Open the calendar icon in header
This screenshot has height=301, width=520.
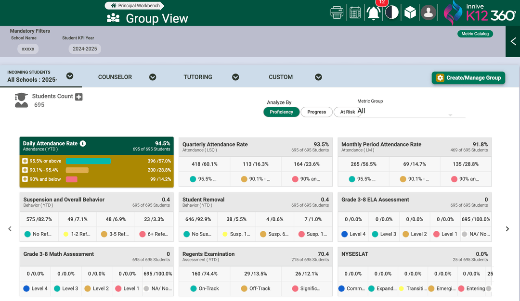[x=355, y=13]
